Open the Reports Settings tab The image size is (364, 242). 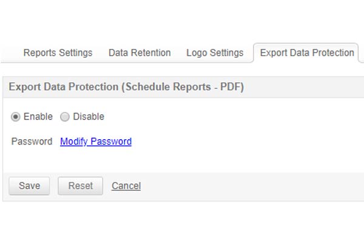58,53
